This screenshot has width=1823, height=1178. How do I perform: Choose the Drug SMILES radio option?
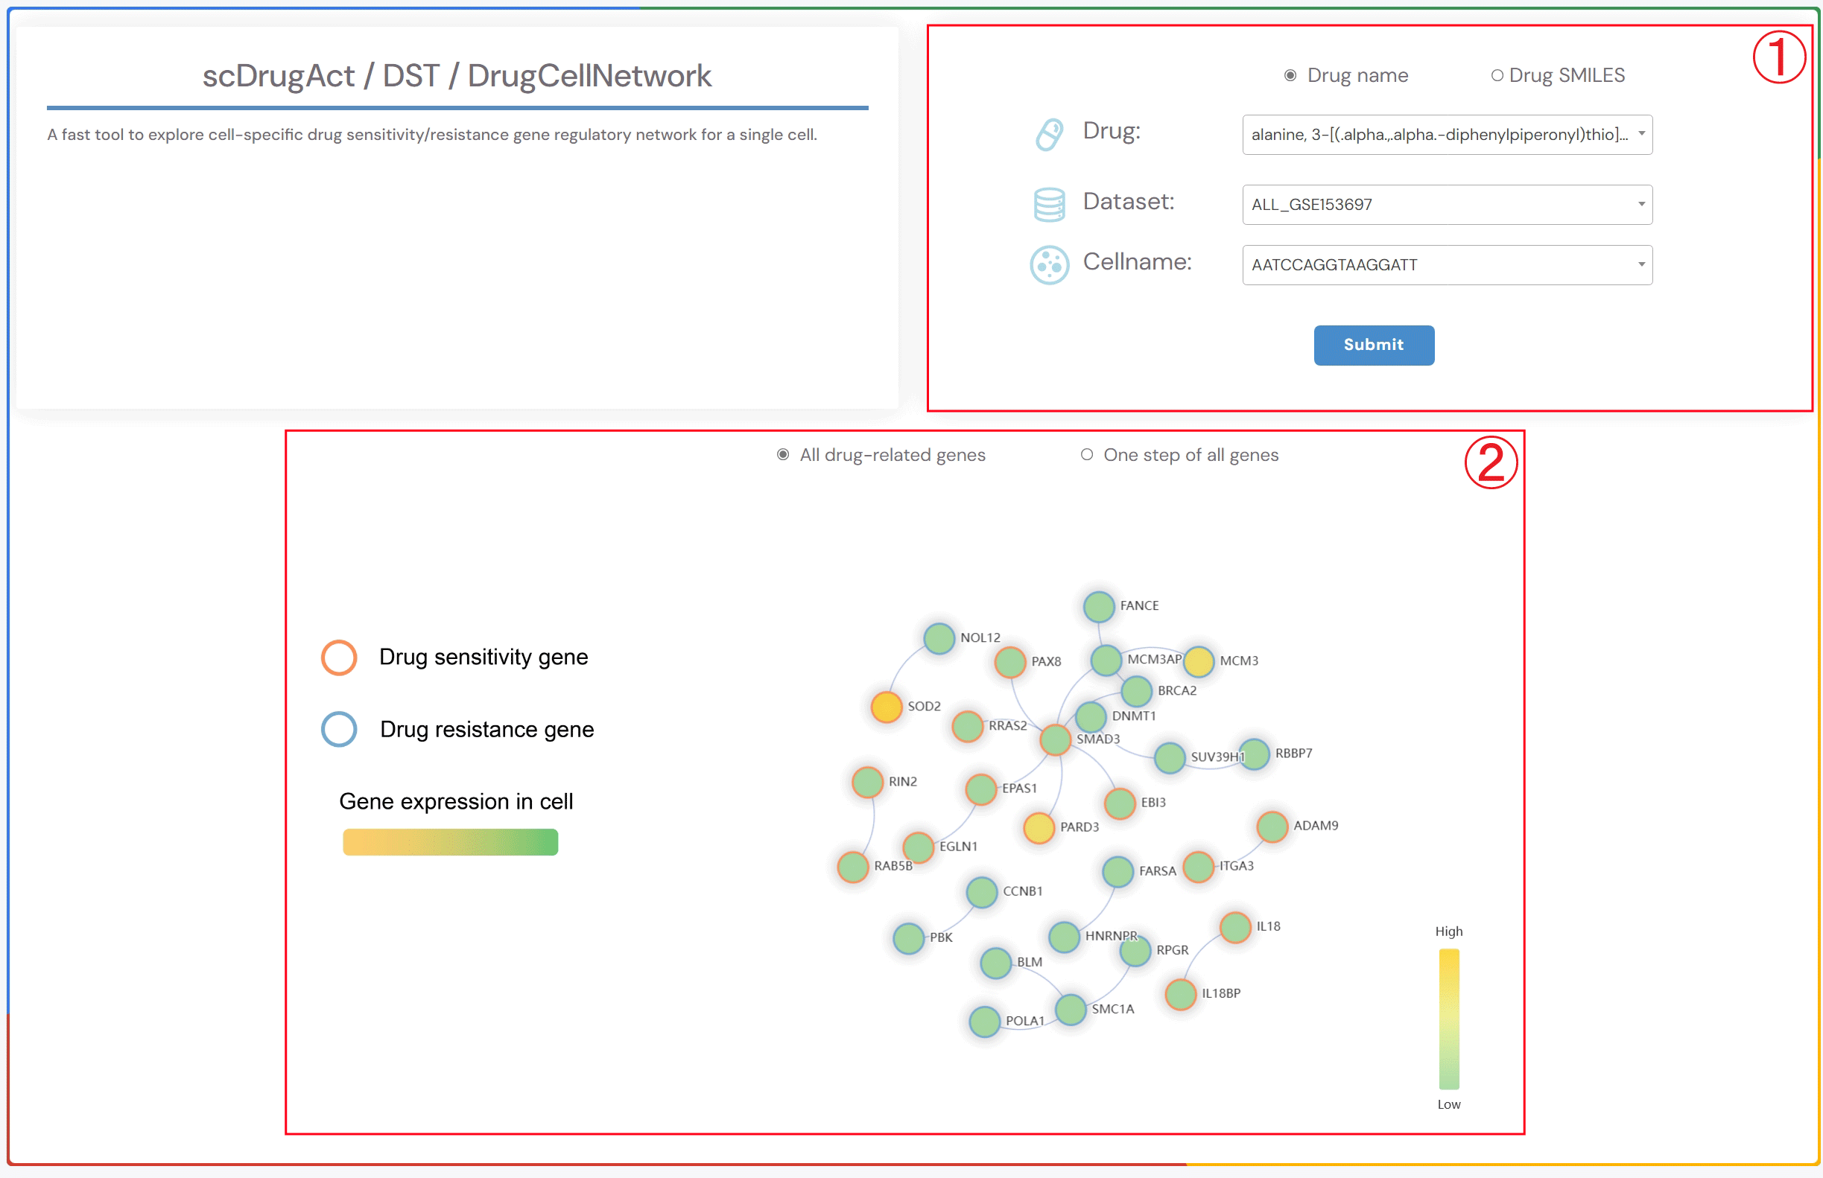point(1496,76)
